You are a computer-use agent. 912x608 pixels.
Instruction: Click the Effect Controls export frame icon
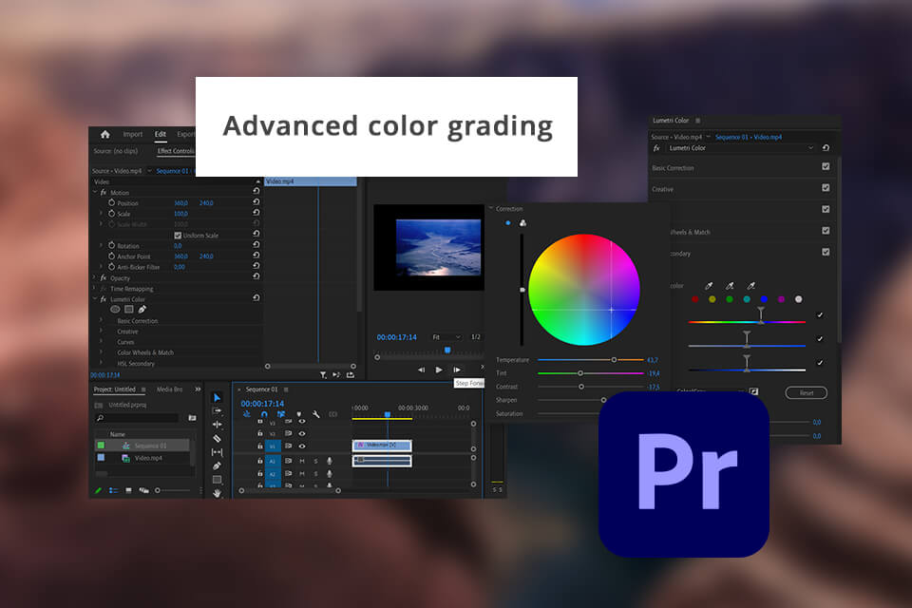(351, 375)
